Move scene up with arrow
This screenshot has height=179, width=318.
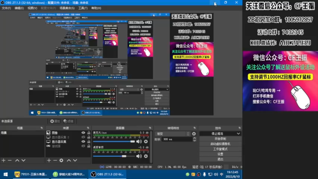pos(17,160)
